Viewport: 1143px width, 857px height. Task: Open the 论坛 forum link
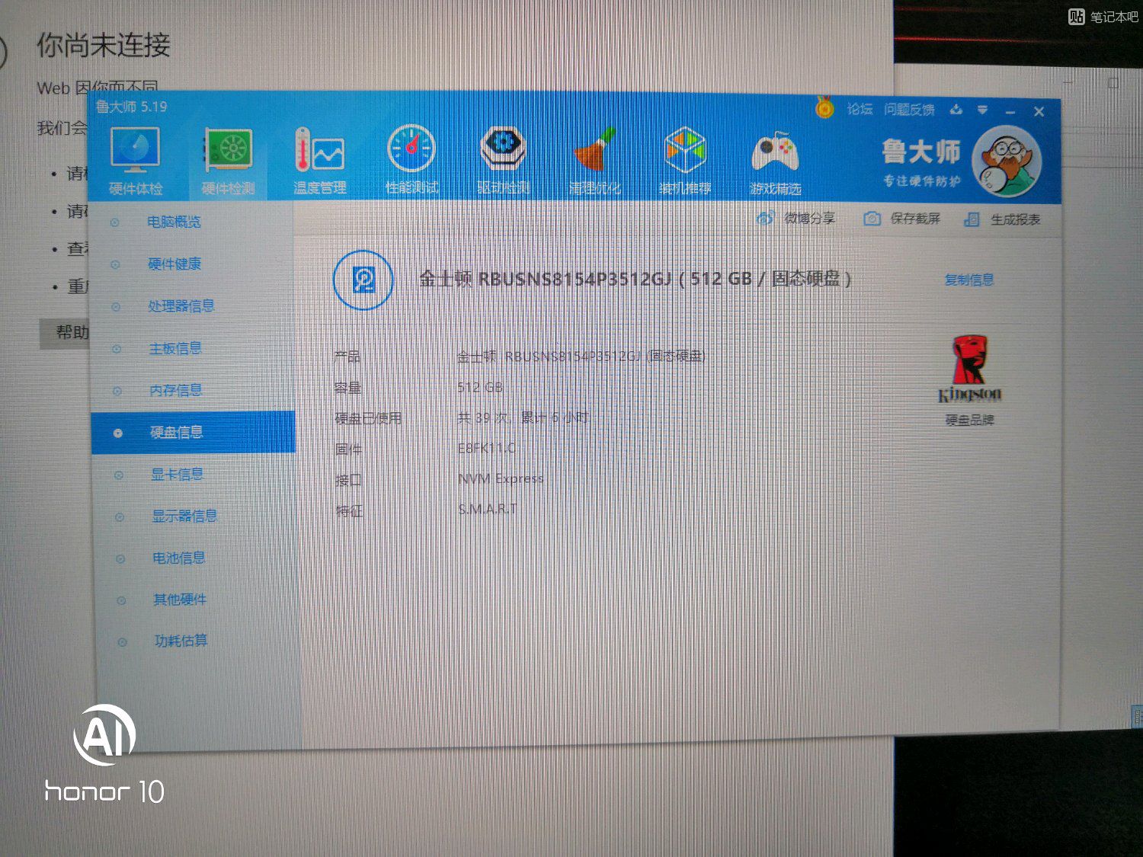tap(860, 109)
